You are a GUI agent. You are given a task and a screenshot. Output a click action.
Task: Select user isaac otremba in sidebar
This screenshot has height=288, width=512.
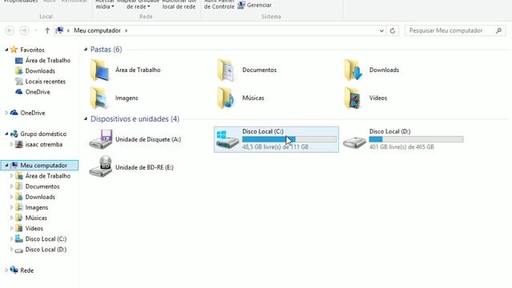pyautogui.click(x=39, y=144)
